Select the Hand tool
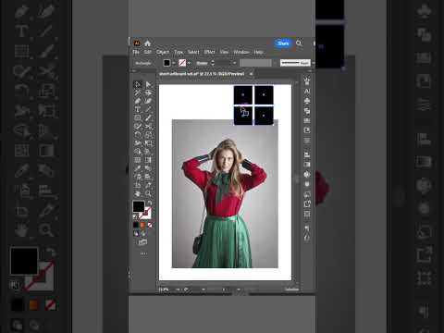This screenshot has width=444, height=333. [138, 193]
